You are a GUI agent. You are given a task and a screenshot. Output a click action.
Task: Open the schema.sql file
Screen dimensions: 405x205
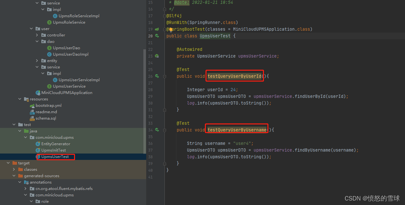pos(46,118)
